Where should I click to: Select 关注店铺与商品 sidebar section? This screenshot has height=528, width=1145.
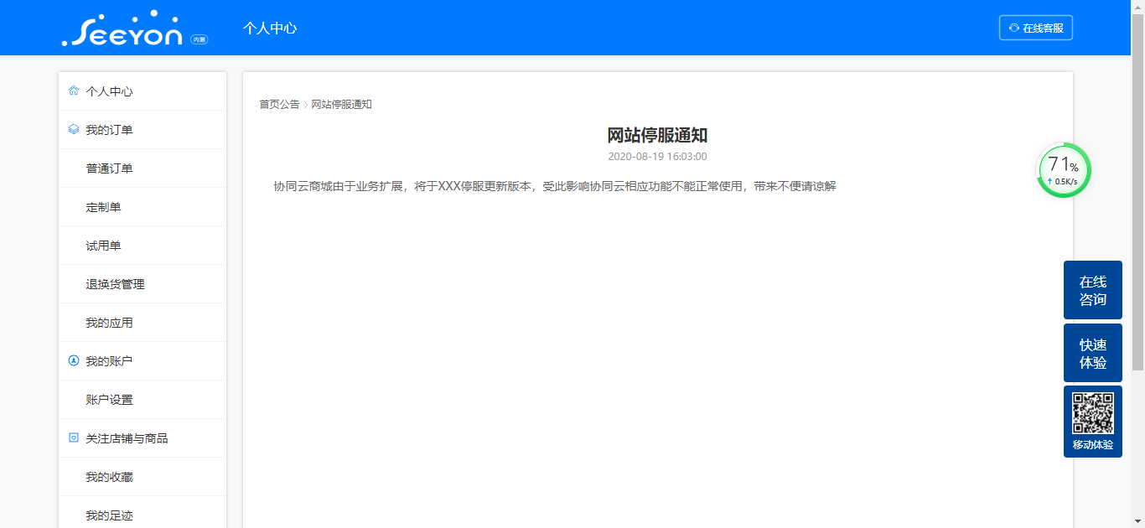click(x=142, y=438)
